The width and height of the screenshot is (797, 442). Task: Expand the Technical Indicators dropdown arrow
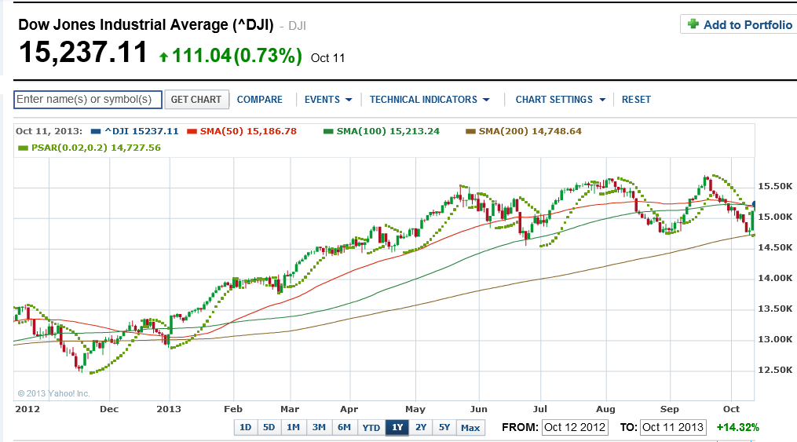pos(486,100)
